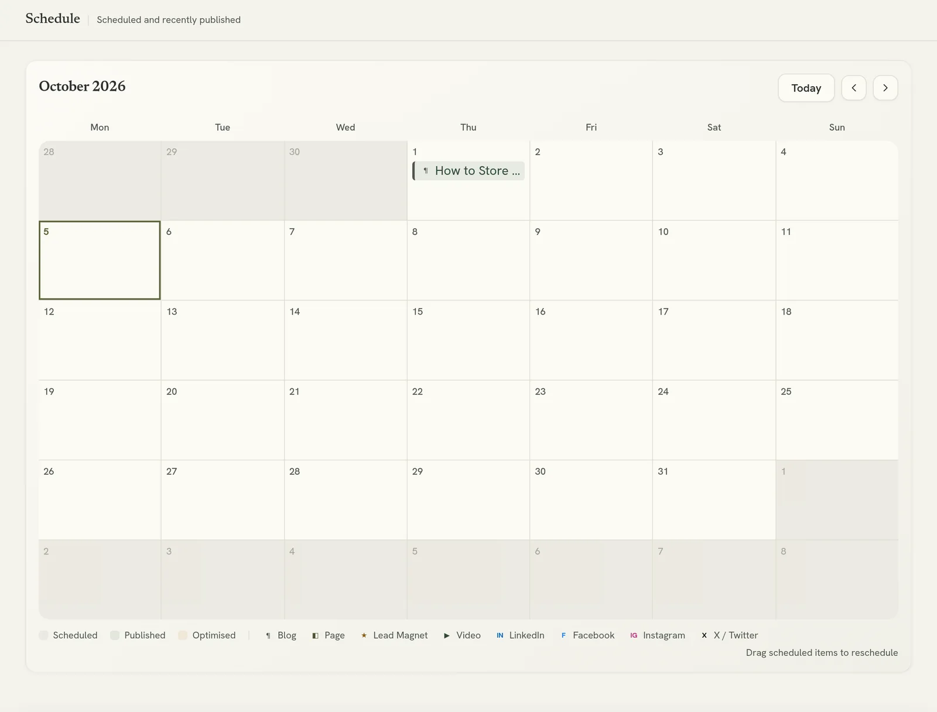Click the Optimised color swatch in the legend

pyautogui.click(x=183, y=635)
